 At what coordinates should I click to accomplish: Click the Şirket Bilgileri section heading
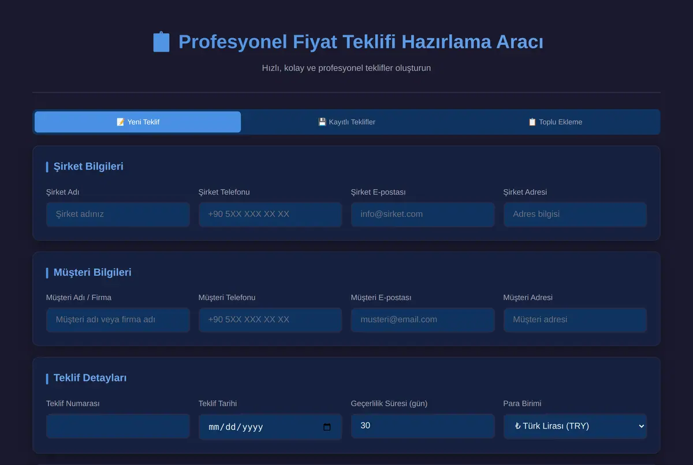coord(88,167)
